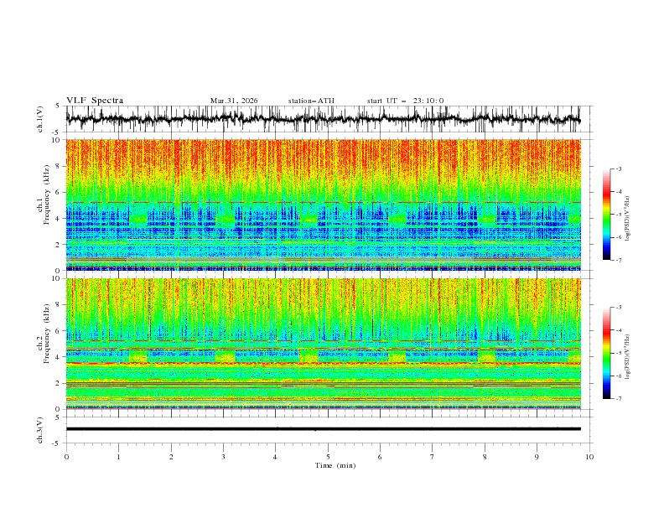Click the ch.1 spectrogram panel
664x513 pixels.
click(x=323, y=205)
